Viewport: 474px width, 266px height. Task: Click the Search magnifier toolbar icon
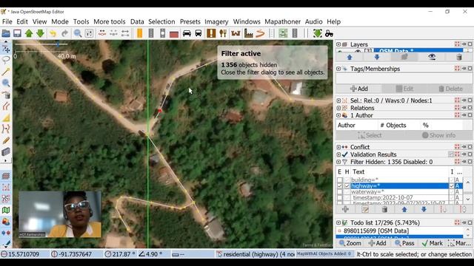tap(78, 33)
